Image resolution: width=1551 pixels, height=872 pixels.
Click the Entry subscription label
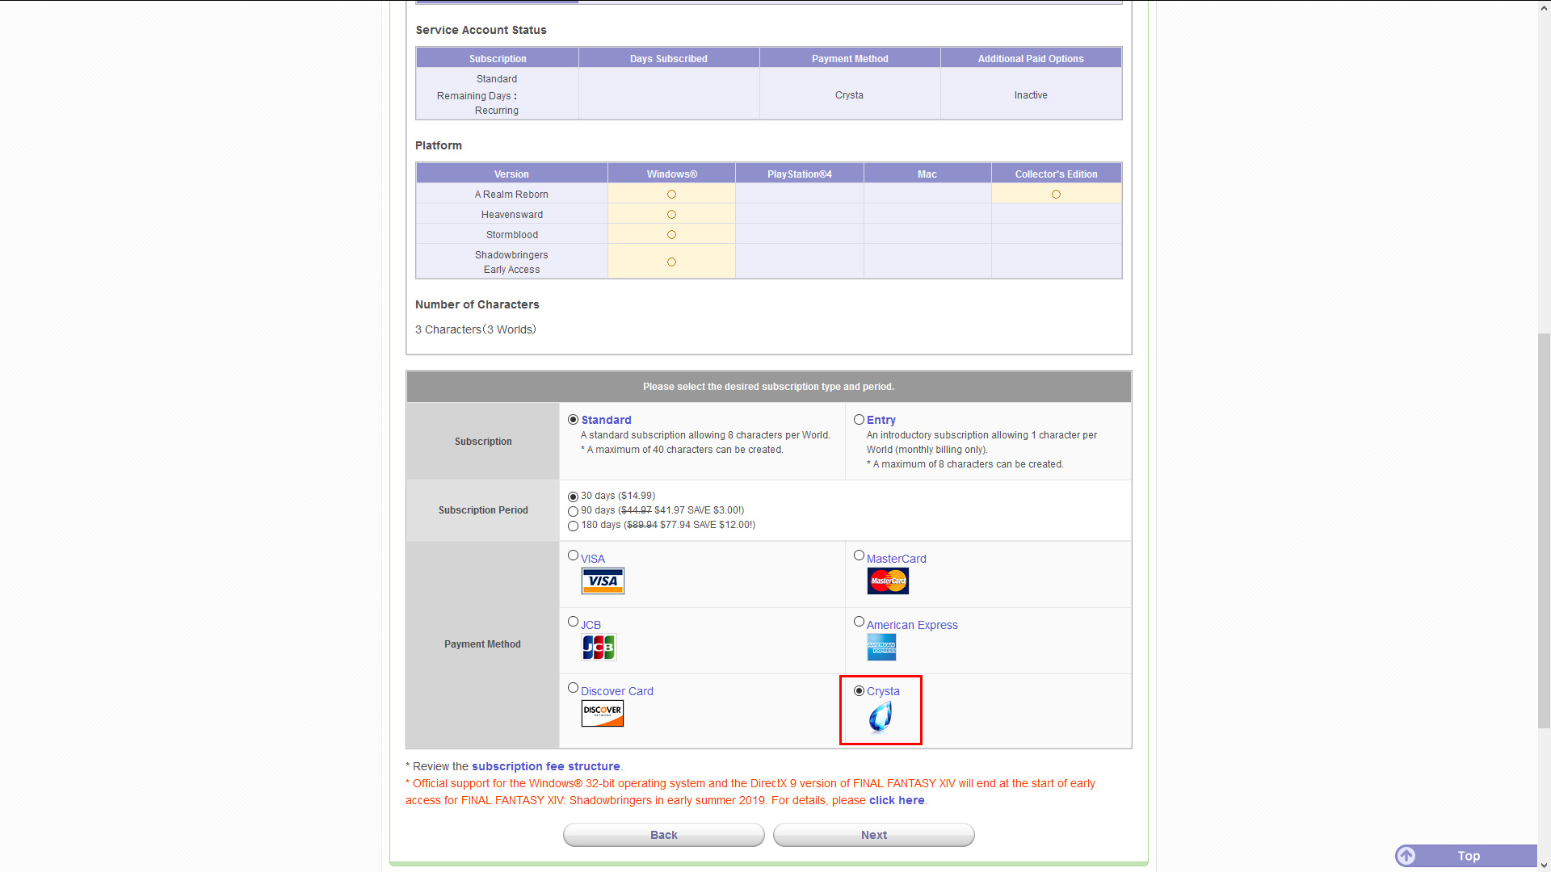881,420
